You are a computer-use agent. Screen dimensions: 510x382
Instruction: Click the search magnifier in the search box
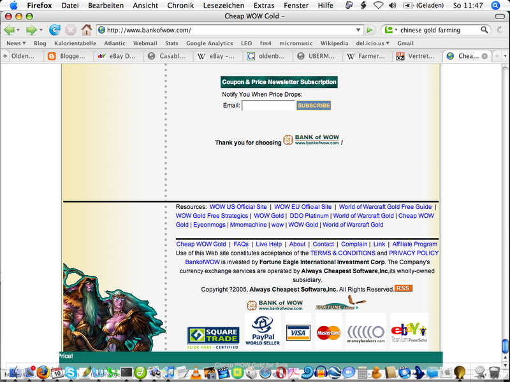pyautogui.click(x=484, y=30)
